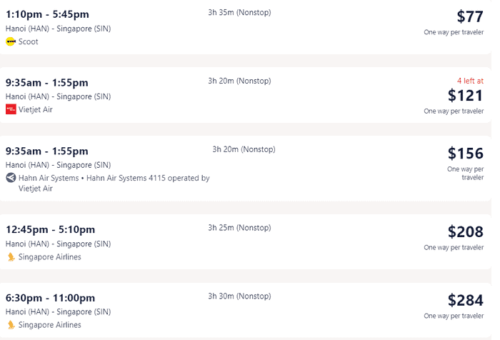Viewport: 500px width, 340px height.
Task: Click the Vietjet Air airline name
Action: [x=36, y=110]
